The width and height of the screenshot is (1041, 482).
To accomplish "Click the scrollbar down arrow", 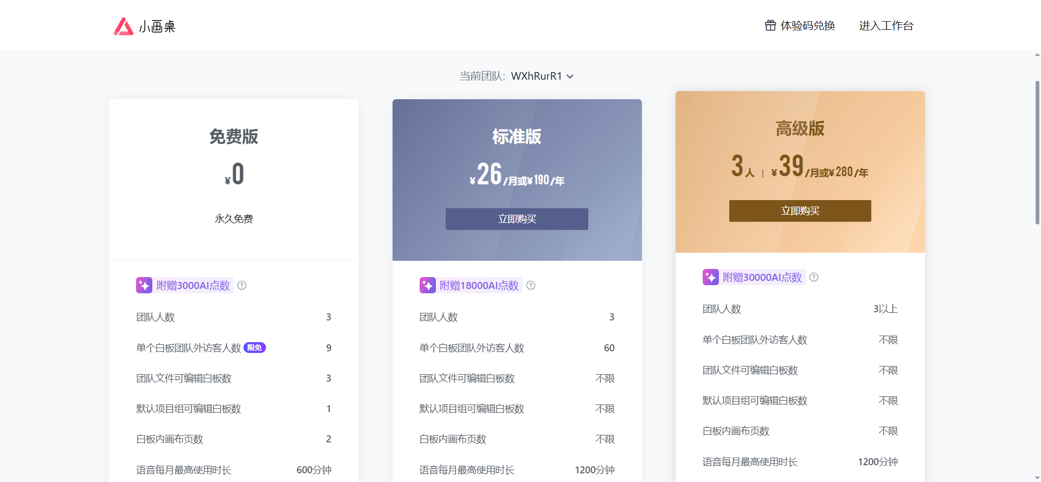I will tap(1037, 478).
